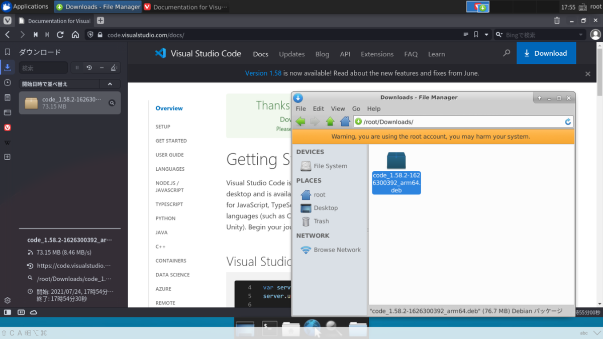Click the fast forward button in Vivaldi

(47, 35)
